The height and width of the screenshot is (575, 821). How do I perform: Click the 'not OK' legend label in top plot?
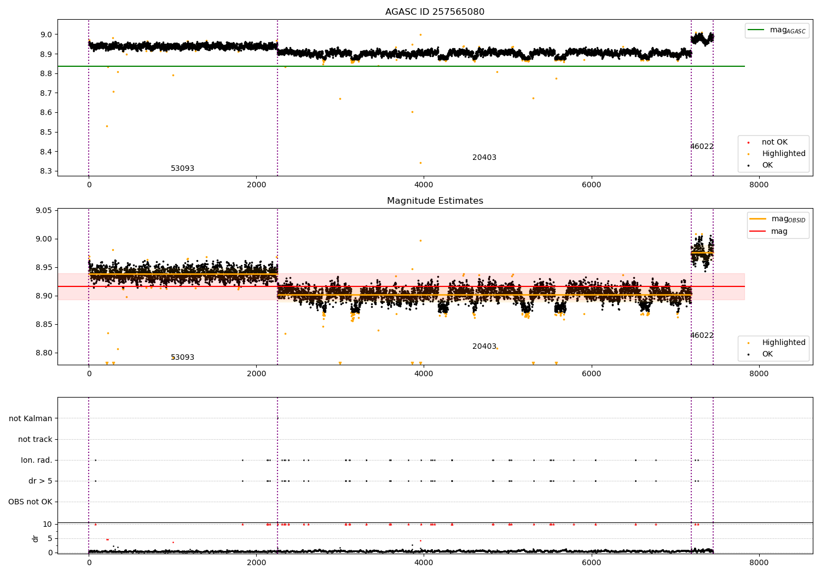pos(774,142)
